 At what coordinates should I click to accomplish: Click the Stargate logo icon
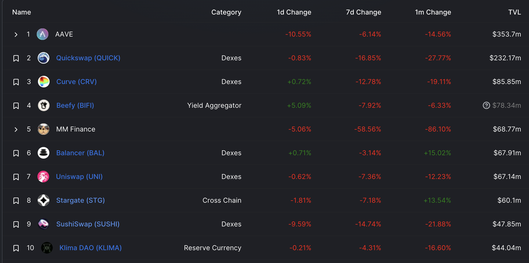tap(43, 200)
